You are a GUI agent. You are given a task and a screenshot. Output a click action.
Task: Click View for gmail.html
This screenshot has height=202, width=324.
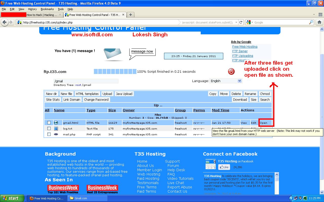(244, 123)
